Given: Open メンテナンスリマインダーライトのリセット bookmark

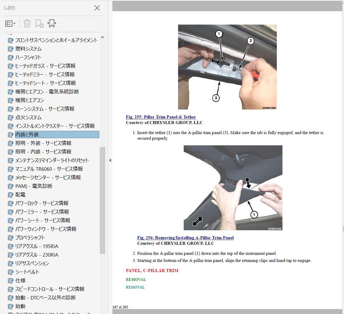Looking at the screenshot, I should point(52,160).
